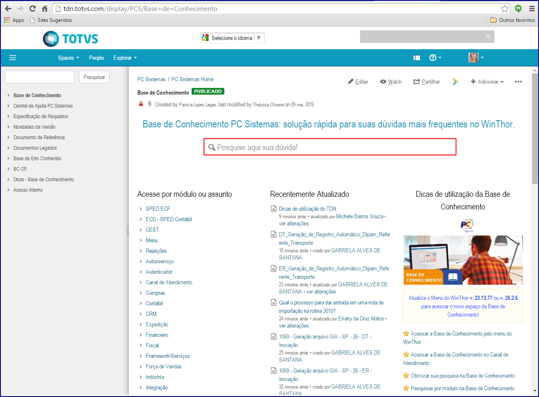Open the browser home page icon

[x=45, y=8]
